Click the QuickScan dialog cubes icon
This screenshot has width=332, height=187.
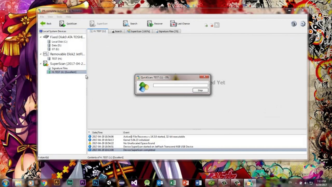click(x=144, y=87)
